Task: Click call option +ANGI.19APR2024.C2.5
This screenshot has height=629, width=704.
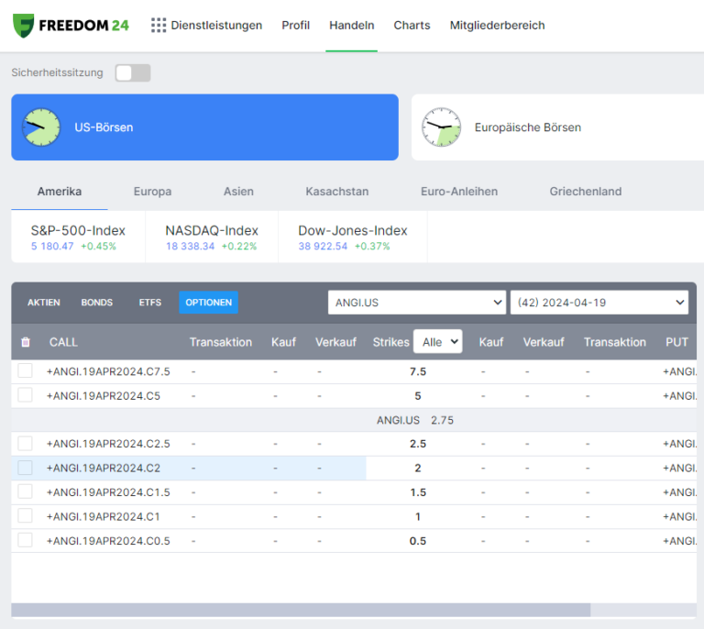Action: [108, 444]
